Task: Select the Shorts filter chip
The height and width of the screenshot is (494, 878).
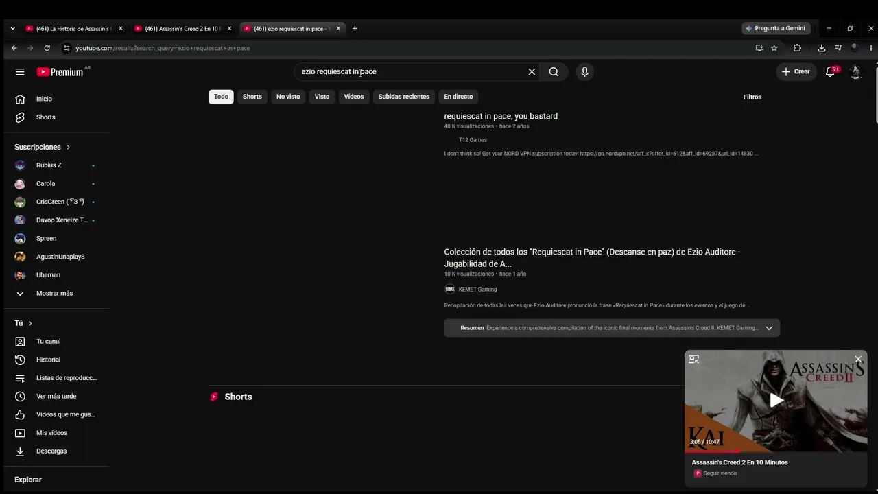Action: 252,97
